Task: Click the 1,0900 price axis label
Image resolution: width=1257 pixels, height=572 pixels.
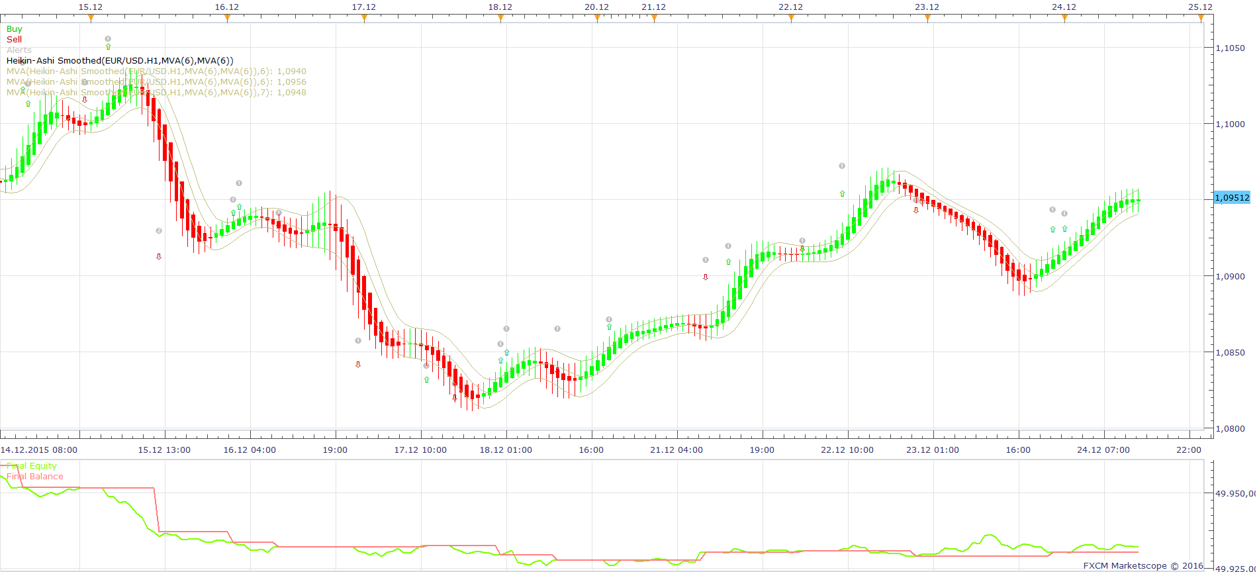Action: (x=1231, y=277)
